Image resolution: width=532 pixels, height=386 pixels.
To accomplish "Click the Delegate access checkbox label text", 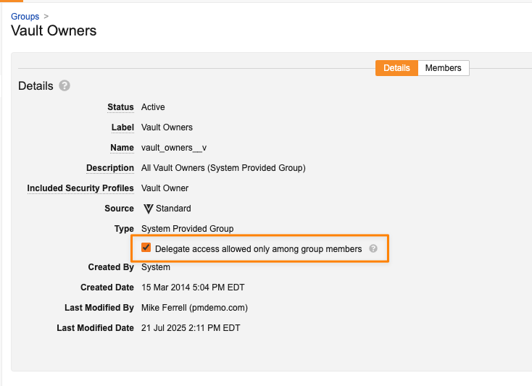I will point(258,249).
